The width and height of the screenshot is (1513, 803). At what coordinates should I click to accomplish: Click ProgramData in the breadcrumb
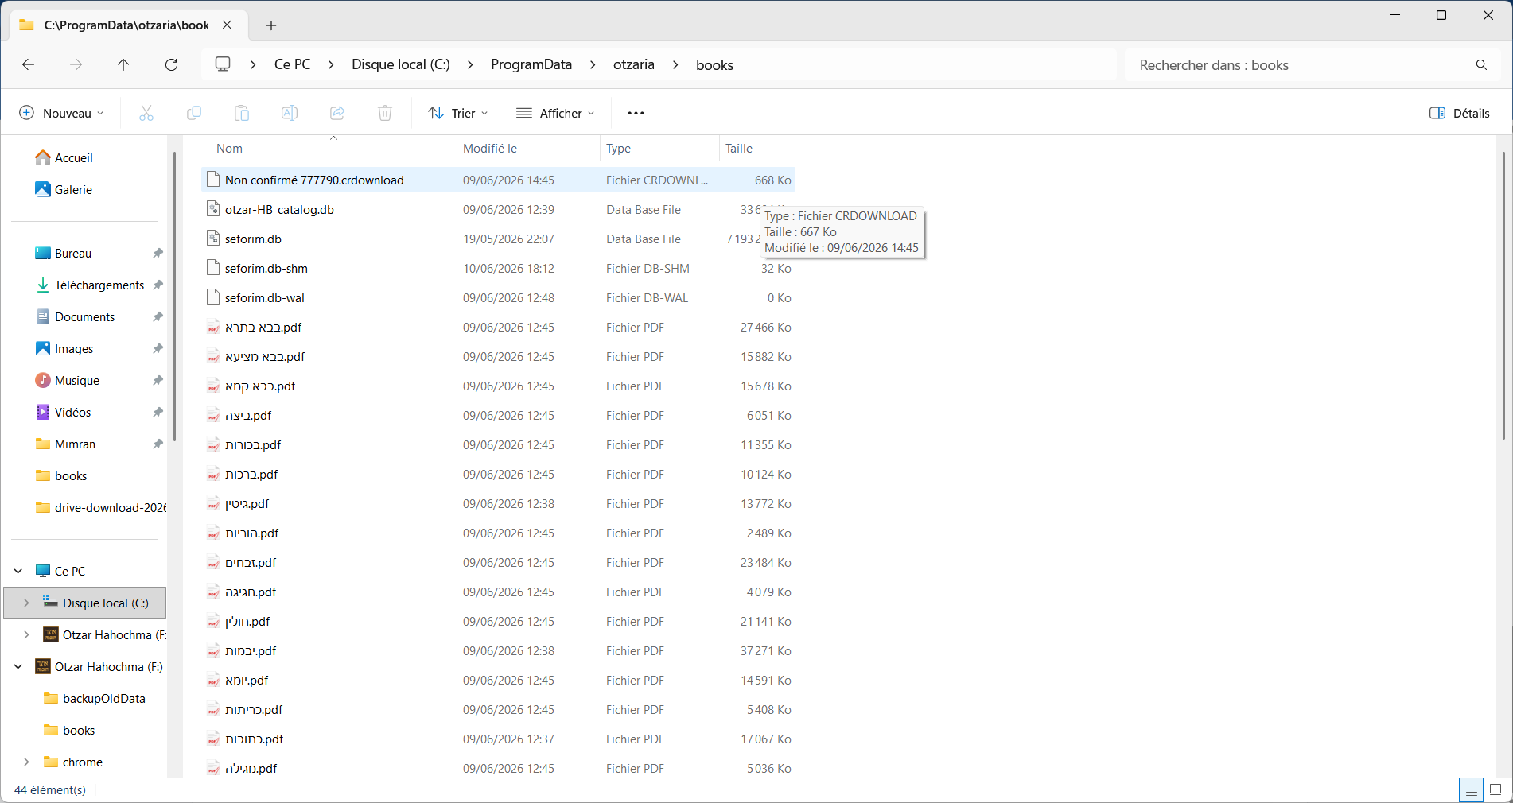tap(531, 64)
